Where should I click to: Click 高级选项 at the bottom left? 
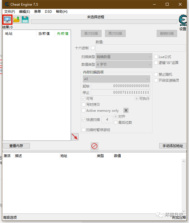click(10, 217)
